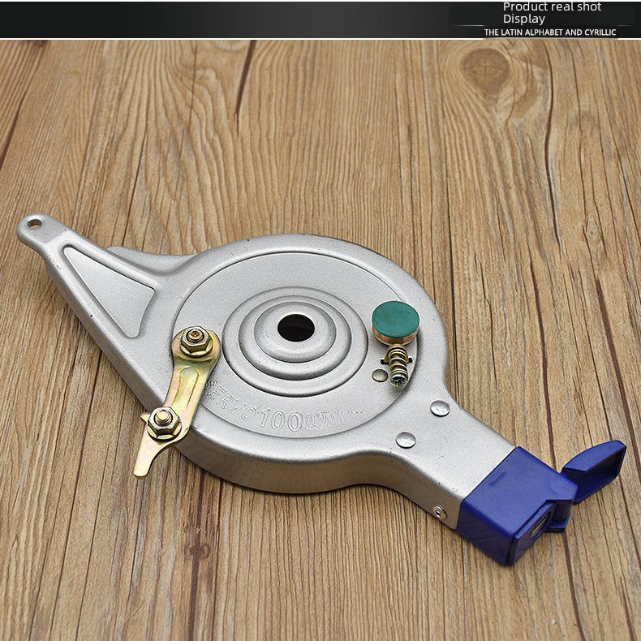Click the triangular recess on the arm

[110, 290]
